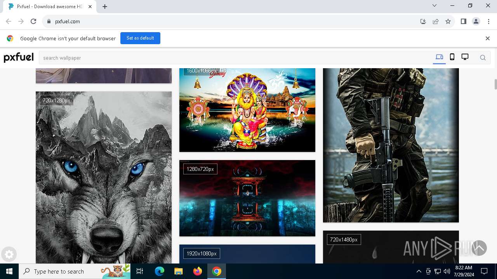The width and height of the screenshot is (497, 279).
Task: Show hidden system tray icons
Action: pyautogui.click(x=419, y=271)
